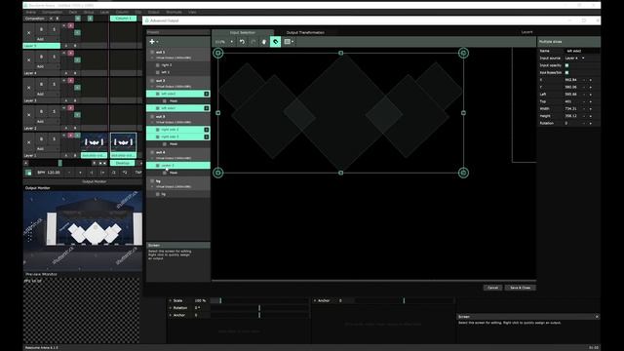Open the layout view options icon
The image size is (624, 351).
(x=289, y=41)
